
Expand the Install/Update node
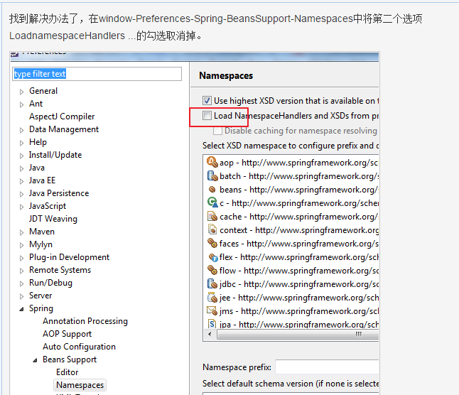21,156
